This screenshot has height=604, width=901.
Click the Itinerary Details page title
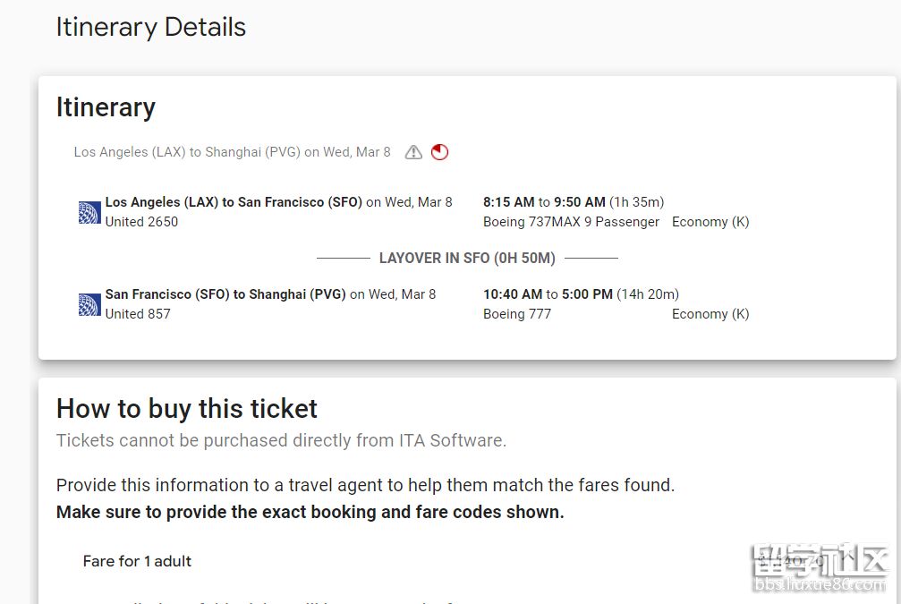(150, 27)
